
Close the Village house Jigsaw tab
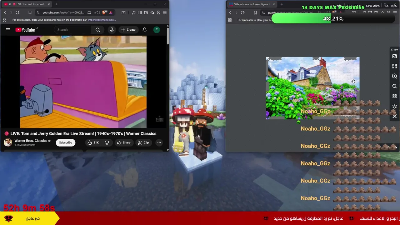(x=274, y=4)
